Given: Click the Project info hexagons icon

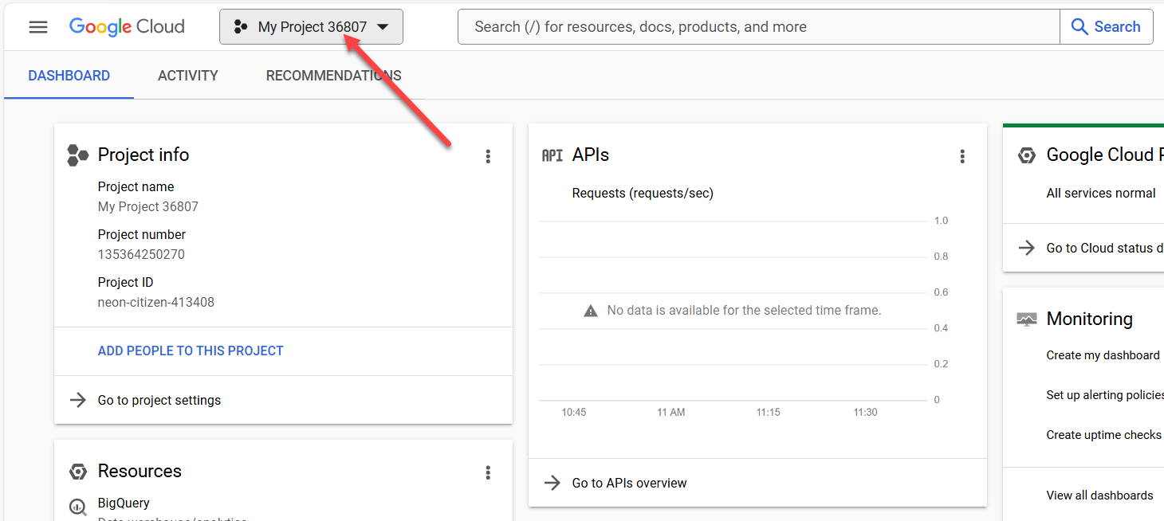Looking at the screenshot, I should pyautogui.click(x=77, y=155).
